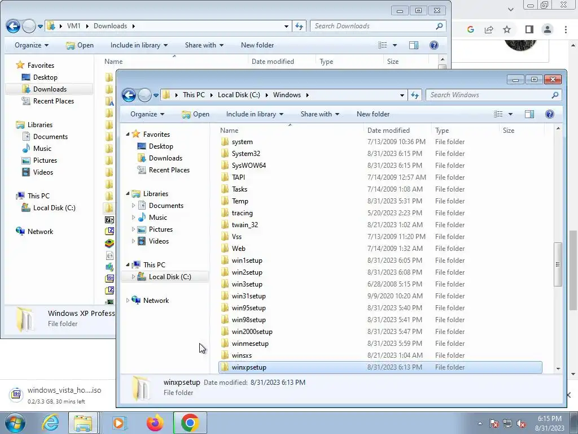This screenshot has height=434, width=578.
Task: Click Chrome's bookmark star icon
Action: (x=507, y=29)
